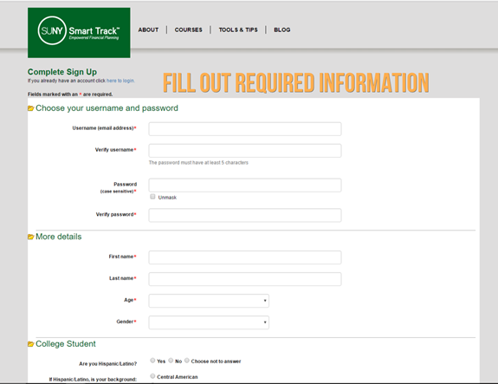The width and height of the screenshot is (498, 384).
Task: Select Yes for Hispanic/Latino question
Action: click(152, 361)
